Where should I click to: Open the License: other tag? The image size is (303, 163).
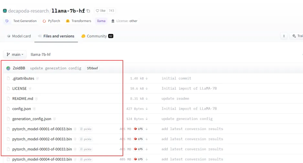click(x=124, y=21)
